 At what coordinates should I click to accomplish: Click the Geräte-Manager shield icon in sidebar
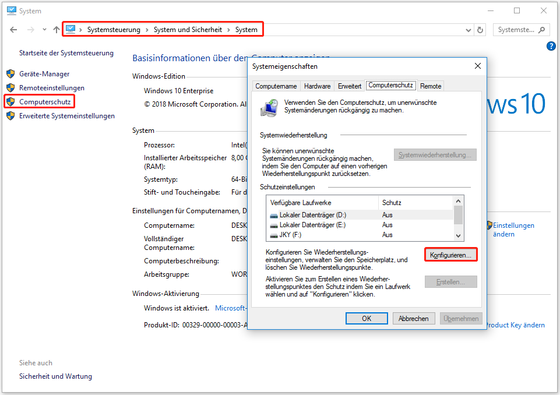(10, 75)
